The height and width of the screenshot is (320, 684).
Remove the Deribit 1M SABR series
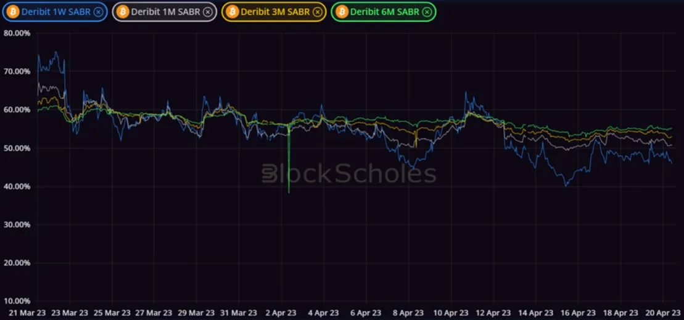click(208, 12)
